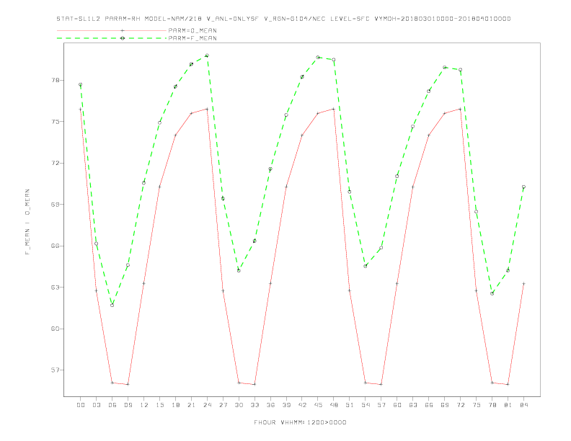Select red O_MEAN plus marker at hour 09
Image resolution: width=571 pixels, height=441 pixels.
pos(128,384)
